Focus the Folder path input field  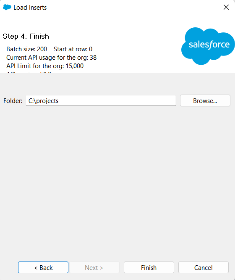(101, 101)
